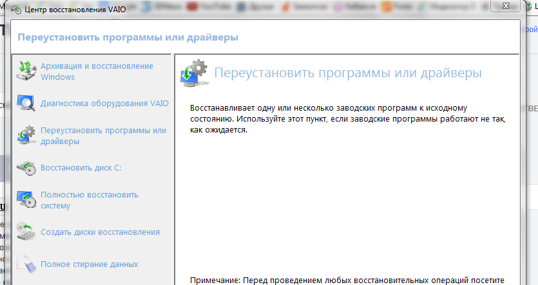Open the "Восстановить диск C:" link
Viewport: 538px width, 285px height.
click(81, 168)
